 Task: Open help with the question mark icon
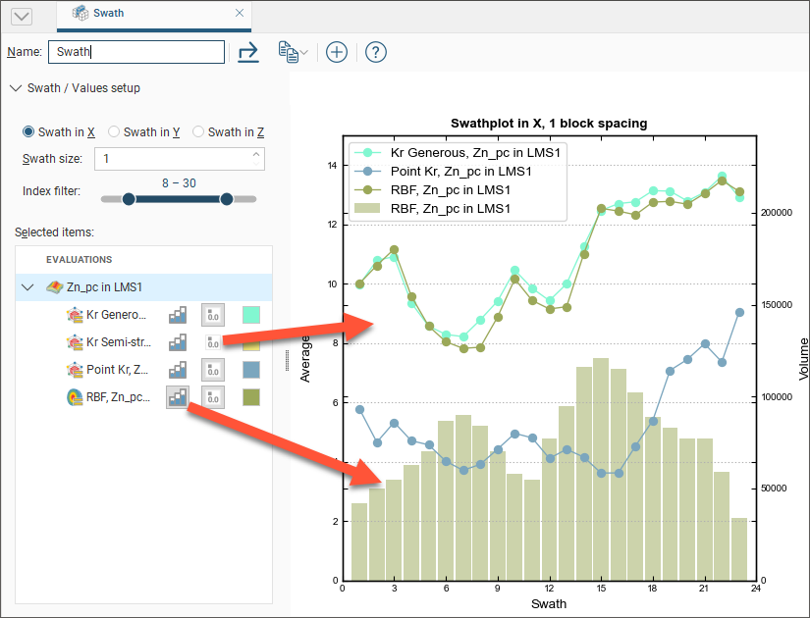375,52
